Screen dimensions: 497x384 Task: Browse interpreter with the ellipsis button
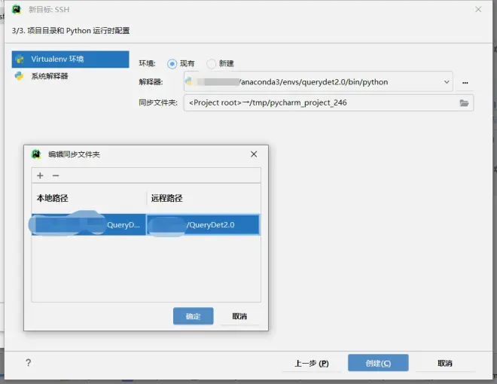tap(465, 82)
